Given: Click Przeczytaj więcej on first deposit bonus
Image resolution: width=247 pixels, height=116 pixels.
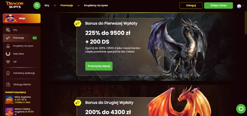Looking at the screenshot, I should point(99,66).
